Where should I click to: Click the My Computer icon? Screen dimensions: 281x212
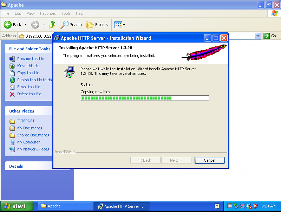coord(12,142)
